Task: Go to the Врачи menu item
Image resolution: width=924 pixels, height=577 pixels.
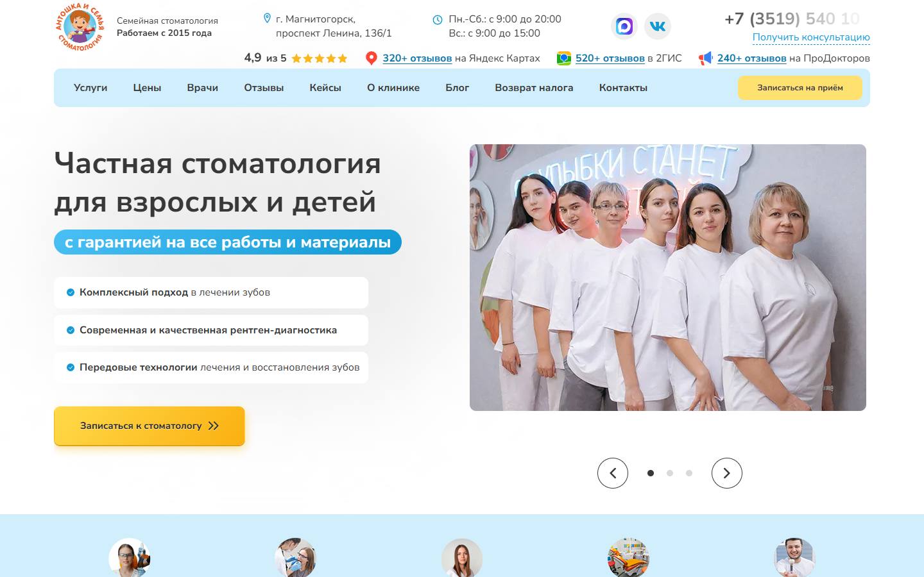Action: tap(203, 88)
